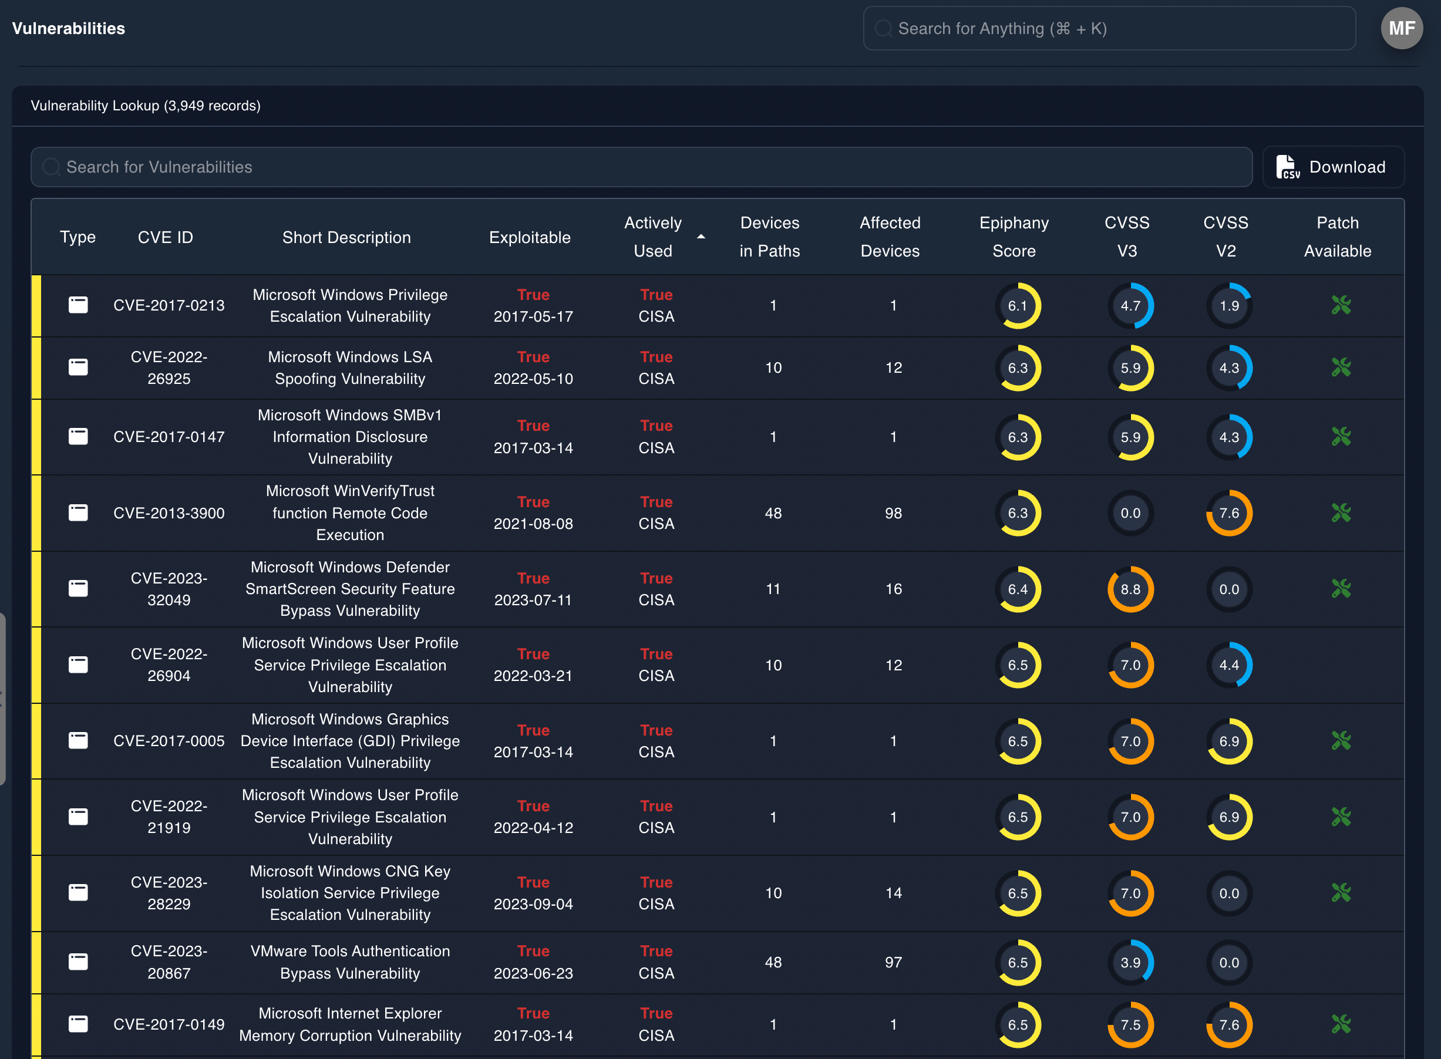Click the patch wrench icon for CVE-2023-20867
This screenshot has height=1059, width=1441.
(x=1341, y=962)
